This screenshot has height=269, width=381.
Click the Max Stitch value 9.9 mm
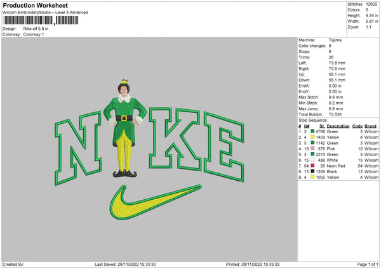pos(336,97)
